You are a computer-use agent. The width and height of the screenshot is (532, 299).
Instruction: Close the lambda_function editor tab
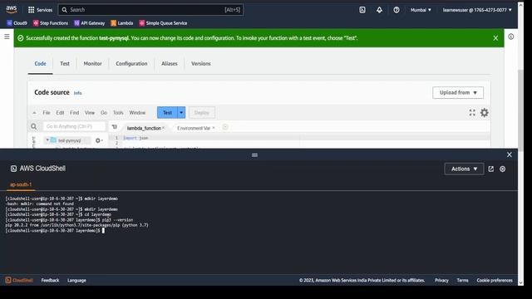[164, 128]
